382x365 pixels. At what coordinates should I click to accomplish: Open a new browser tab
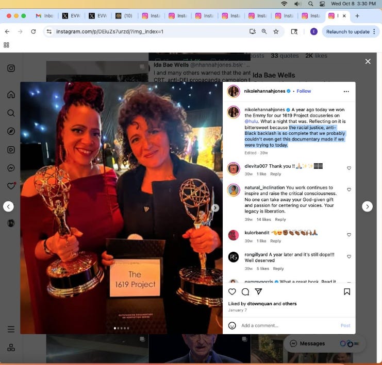coord(357,16)
